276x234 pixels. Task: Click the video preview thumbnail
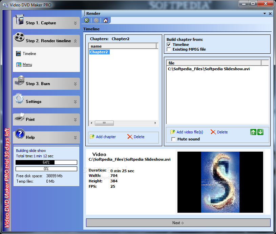click(220, 182)
